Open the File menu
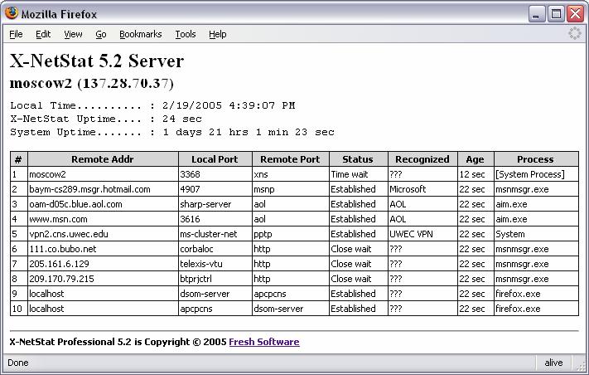 coord(16,34)
